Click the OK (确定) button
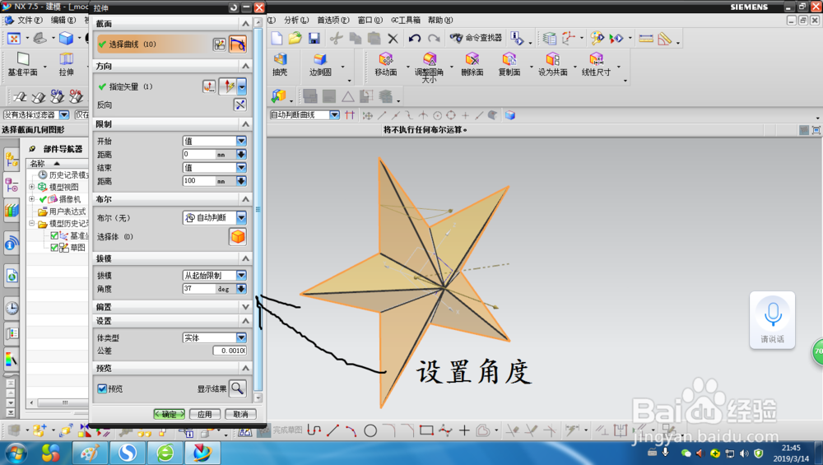 point(169,414)
